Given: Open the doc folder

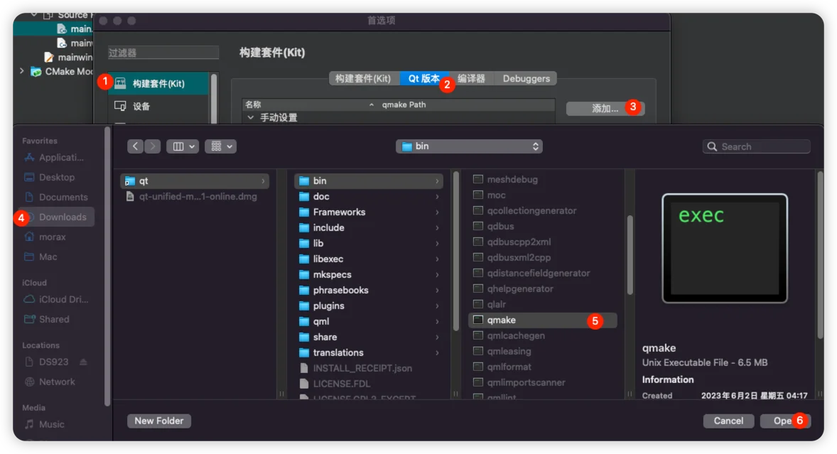Looking at the screenshot, I should (369, 196).
